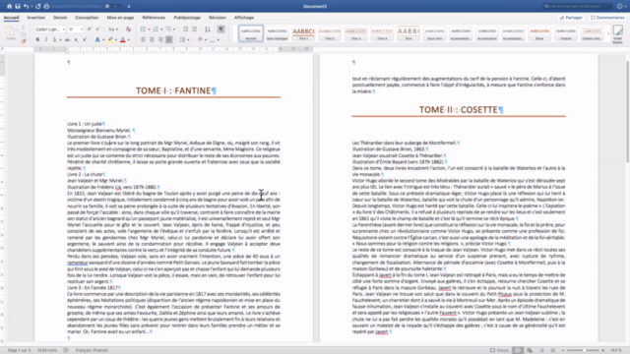Toggle underline formatting
The image size is (630, 354).
click(x=55, y=39)
